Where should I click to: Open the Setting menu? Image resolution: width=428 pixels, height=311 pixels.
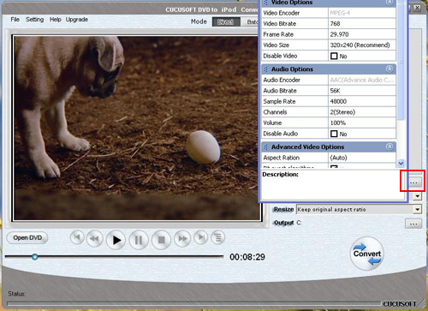click(x=35, y=20)
